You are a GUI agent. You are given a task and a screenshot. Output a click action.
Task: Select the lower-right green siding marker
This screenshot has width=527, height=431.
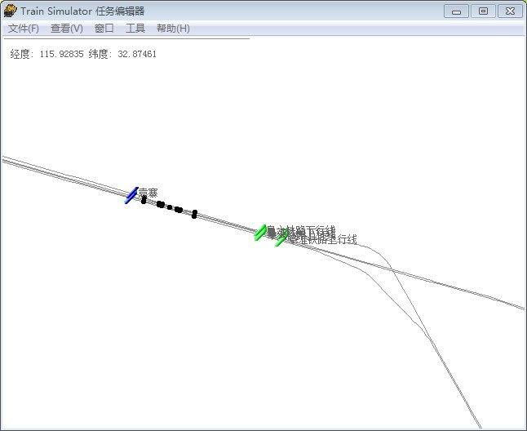click(x=281, y=239)
